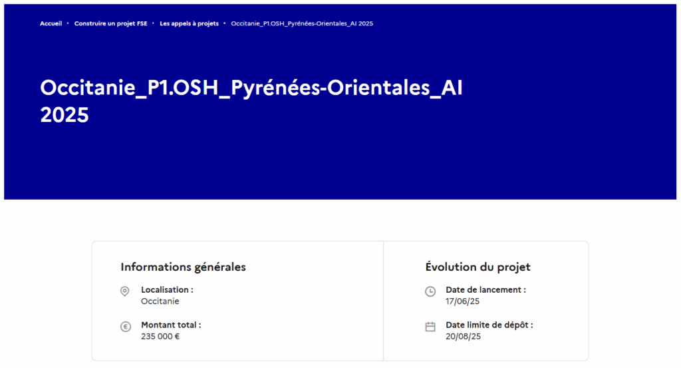Viewport: 681px width, 368px height.
Task: Open Construire un projet FSE breadcrumb
Action: pyautogui.click(x=111, y=23)
